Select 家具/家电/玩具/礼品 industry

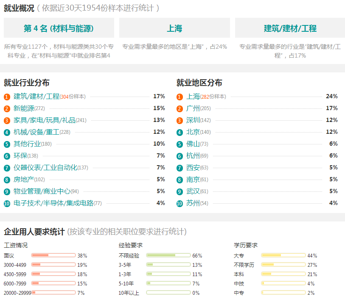45,120
